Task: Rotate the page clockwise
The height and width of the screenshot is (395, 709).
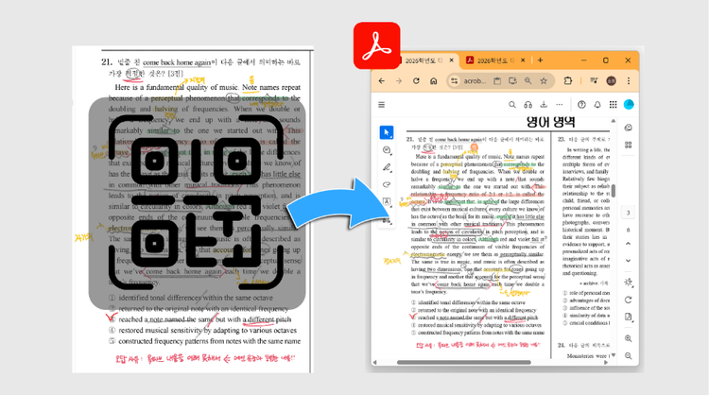Action: tap(628, 301)
